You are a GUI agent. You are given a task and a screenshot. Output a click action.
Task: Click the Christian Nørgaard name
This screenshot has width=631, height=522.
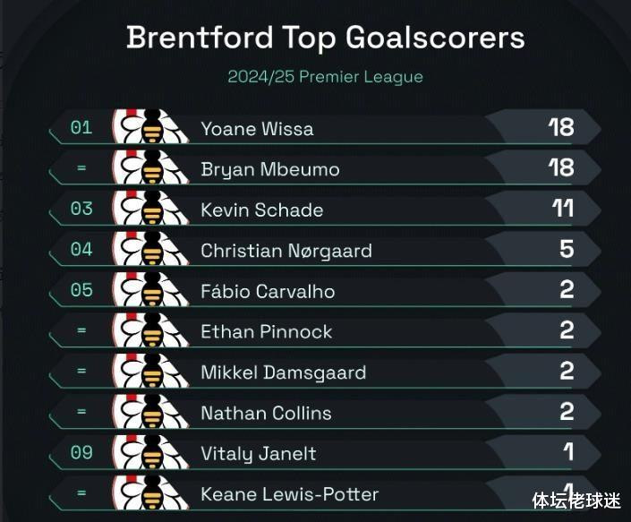tap(286, 252)
